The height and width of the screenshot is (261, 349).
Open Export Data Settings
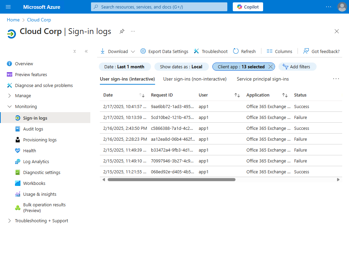tap(164, 51)
